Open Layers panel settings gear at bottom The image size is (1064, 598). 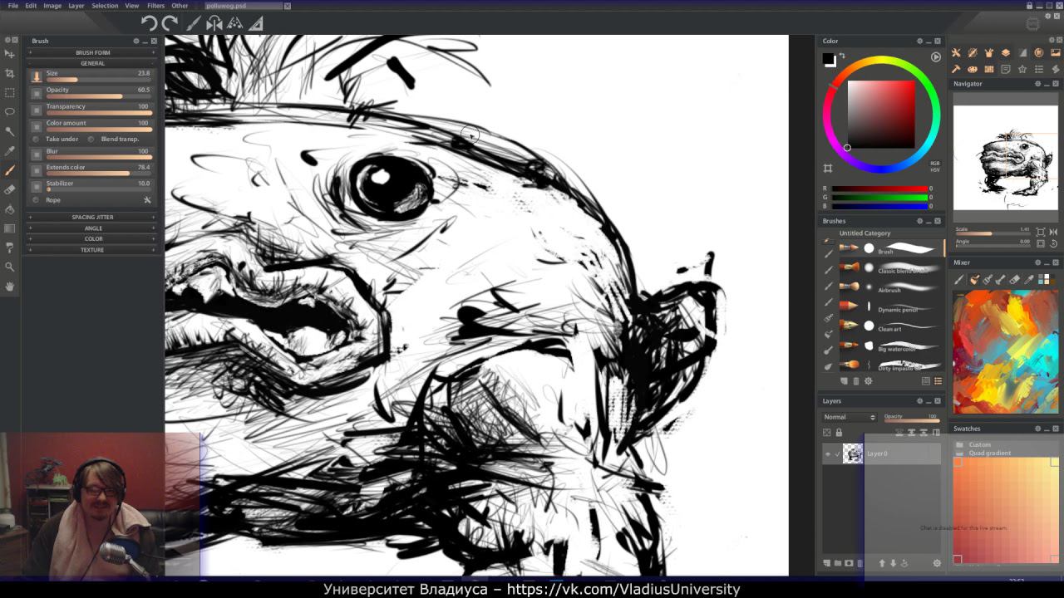[x=937, y=563]
